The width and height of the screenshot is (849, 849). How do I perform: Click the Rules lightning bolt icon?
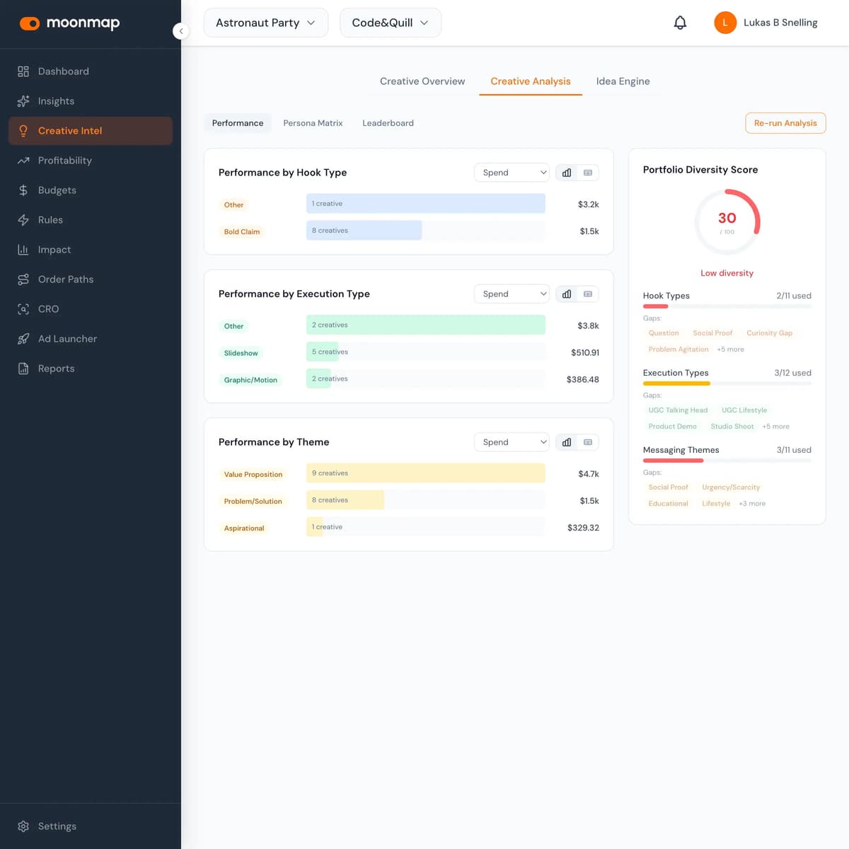click(x=23, y=220)
